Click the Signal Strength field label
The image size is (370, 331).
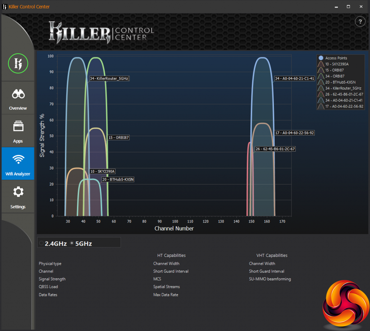point(52,279)
